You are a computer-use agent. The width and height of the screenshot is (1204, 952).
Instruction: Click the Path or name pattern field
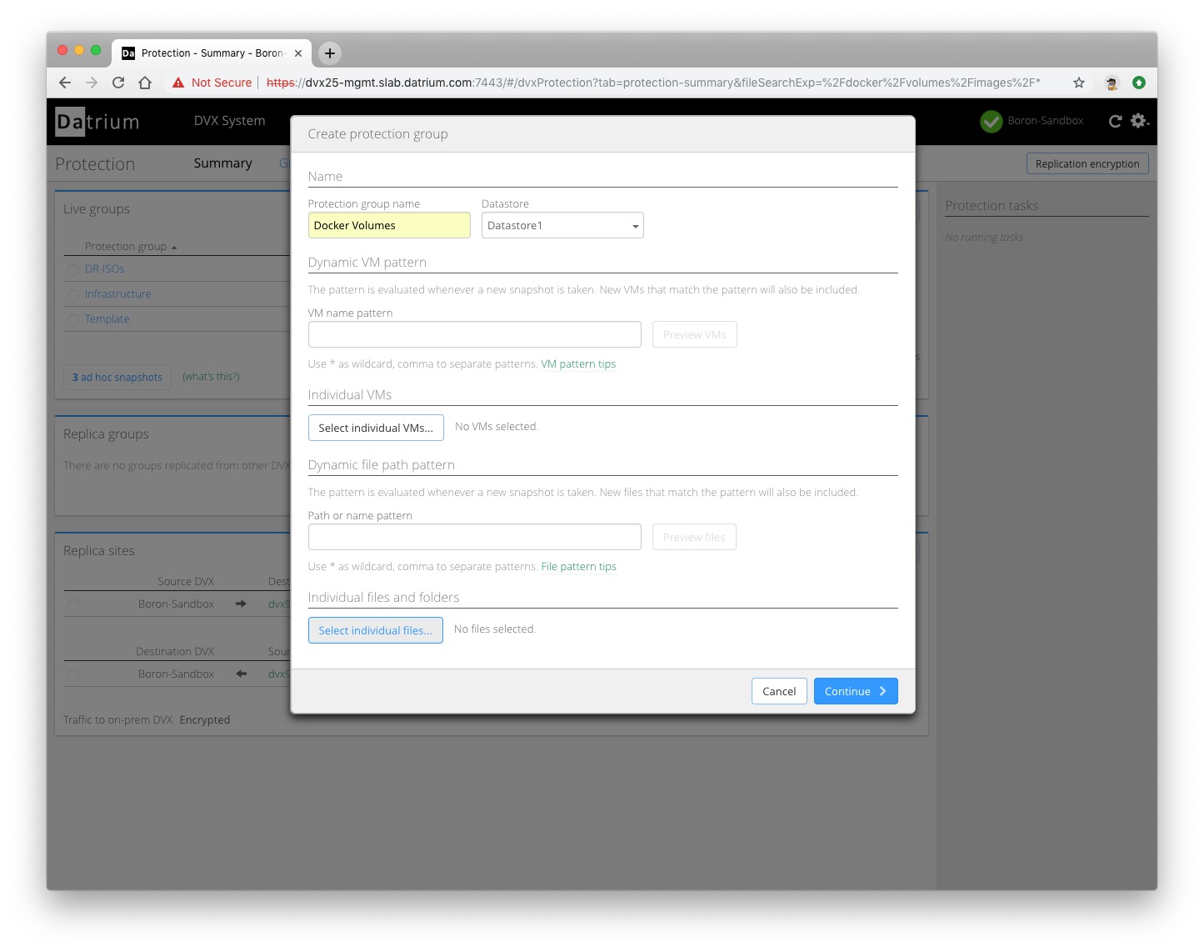pos(475,537)
